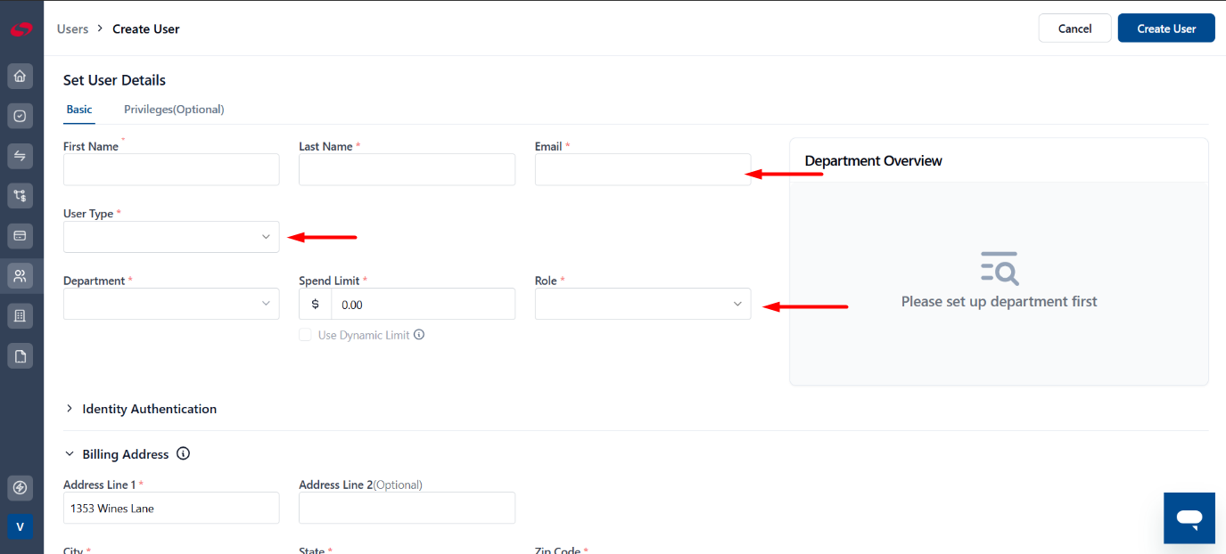Expand the Identity Authentication section
The height and width of the screenshot is (554, 1226).
(x=140, y=409)
